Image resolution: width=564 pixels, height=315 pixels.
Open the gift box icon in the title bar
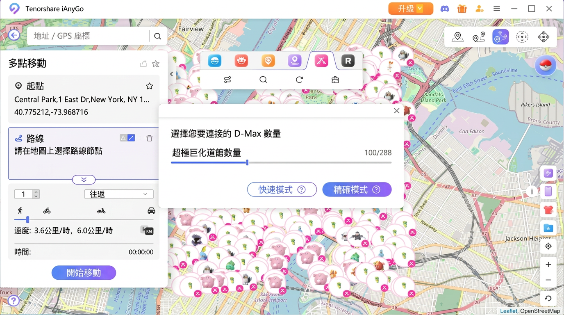pyautogui.click(x=462, y=9)
